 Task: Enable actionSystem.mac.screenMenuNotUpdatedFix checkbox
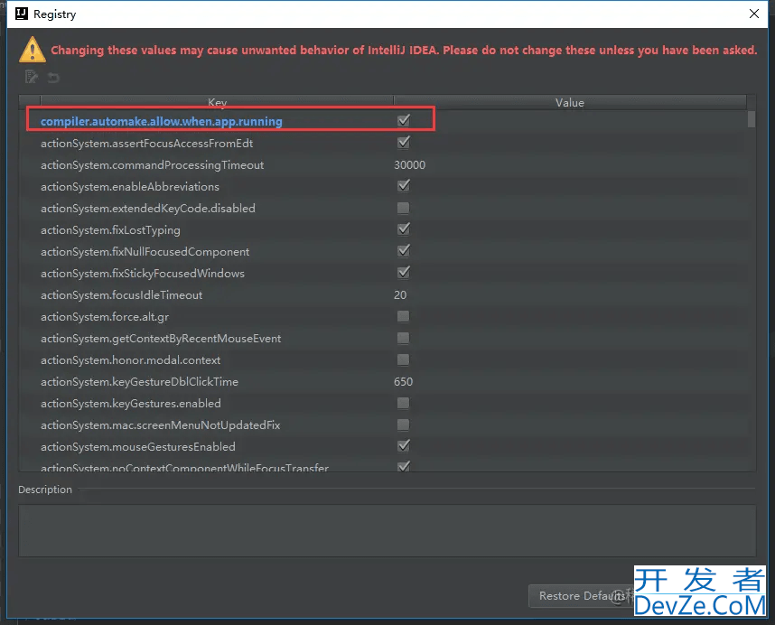pos(404,424)
